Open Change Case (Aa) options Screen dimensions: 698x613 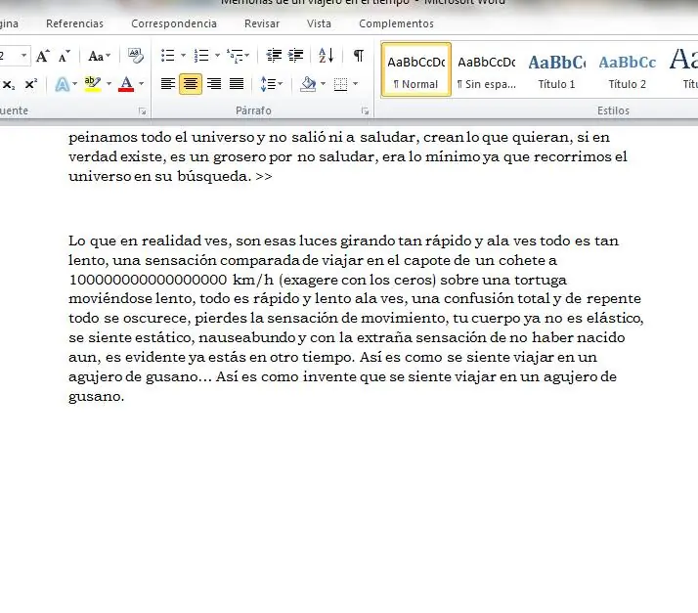coord(99,56)
